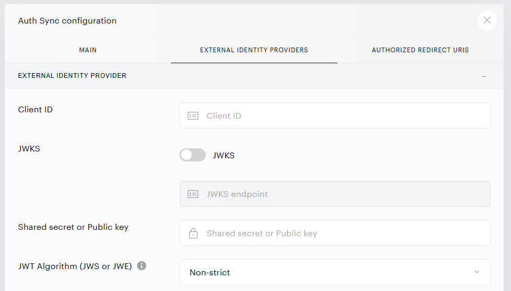
Task: Select the External Identity Providers tab
Action: coord(254,50)
